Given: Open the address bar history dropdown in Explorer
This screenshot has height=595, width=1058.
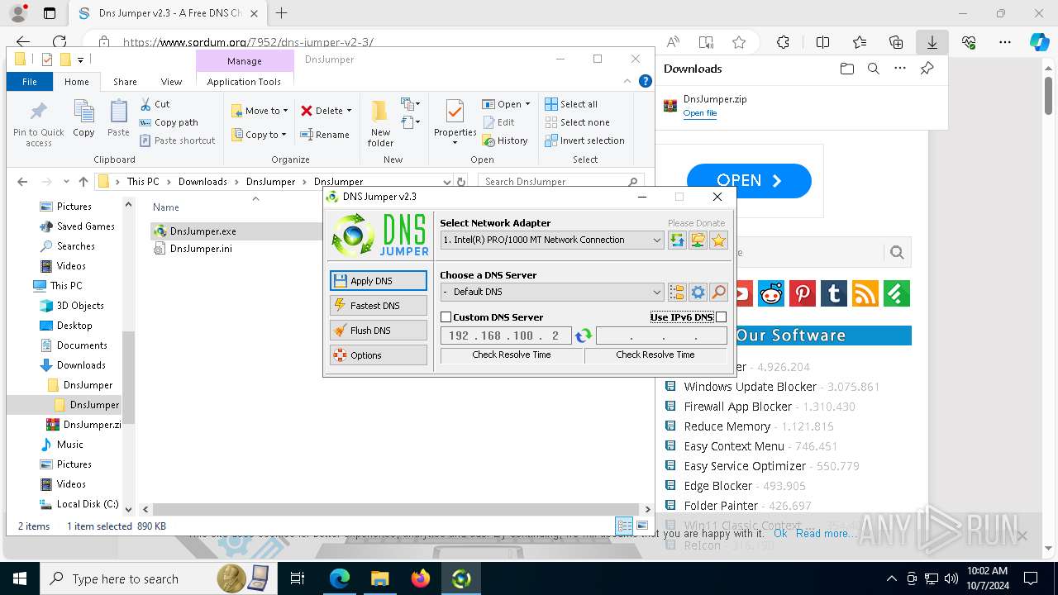Looking at the screenshot, I should click(x=447, y=182).
